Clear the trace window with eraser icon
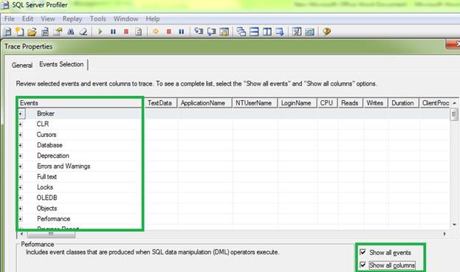The image size is (460, 272). 83,32
